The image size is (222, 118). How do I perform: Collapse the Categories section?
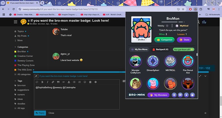point(15,47)
